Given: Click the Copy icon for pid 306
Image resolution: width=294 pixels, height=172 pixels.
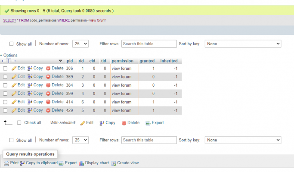Looking at the screenshot, I should pos(30,69).
